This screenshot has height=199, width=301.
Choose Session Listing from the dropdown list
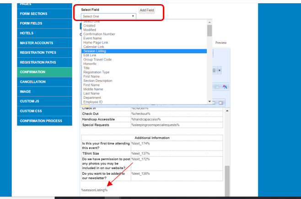[x=96, y=51]
